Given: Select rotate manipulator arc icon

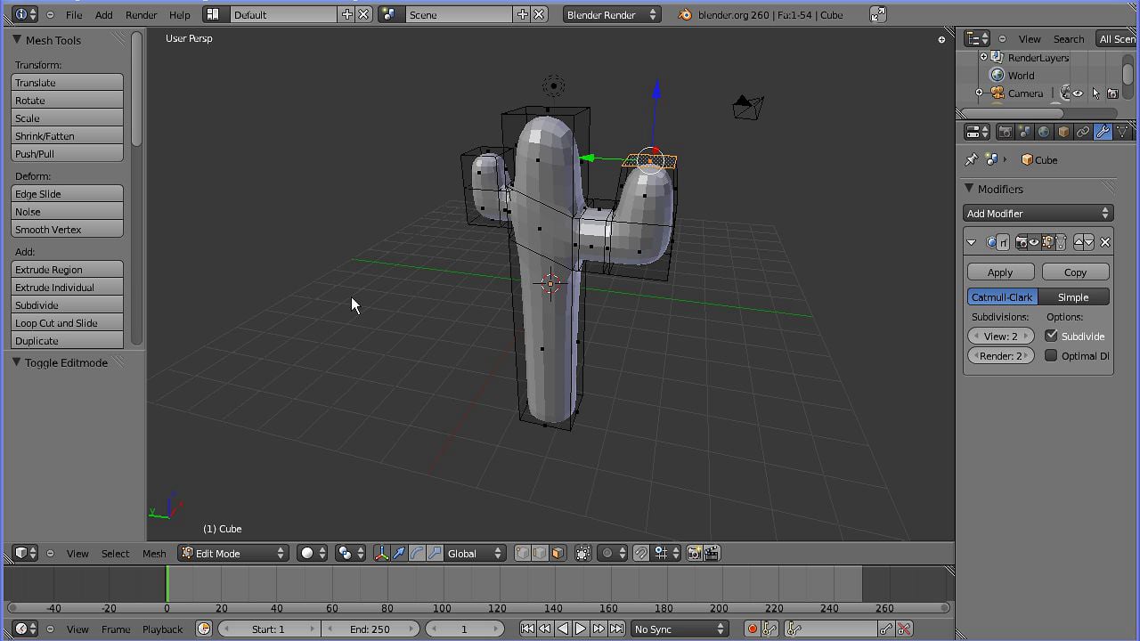Looking at the screenshot, I should point(417,554).
